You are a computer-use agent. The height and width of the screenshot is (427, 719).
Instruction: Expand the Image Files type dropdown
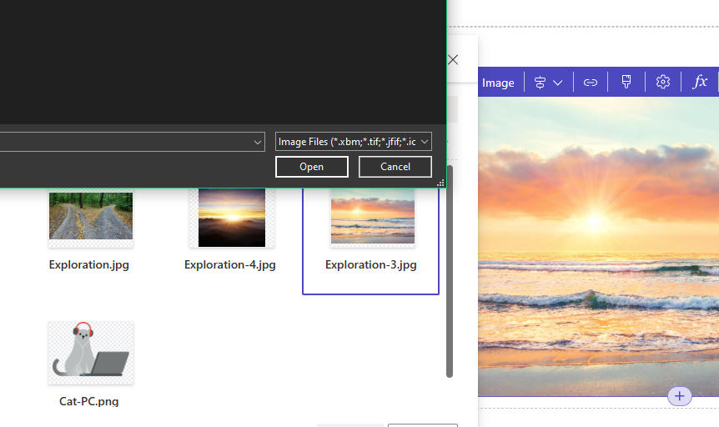click(425, 142)
